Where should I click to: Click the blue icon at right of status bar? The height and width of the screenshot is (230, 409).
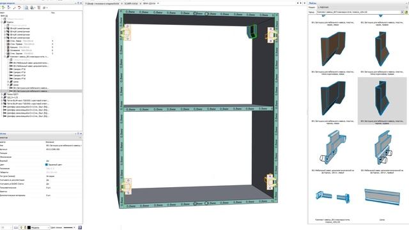pos(80,227)
